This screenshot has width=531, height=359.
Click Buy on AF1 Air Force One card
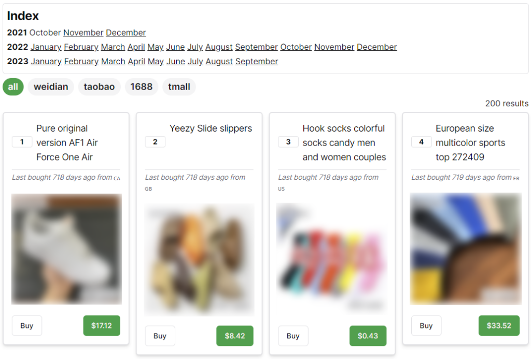click(x=27, y=325)
